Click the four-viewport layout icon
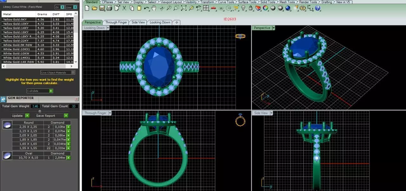Screen dimensions: 406x191 [206, 8]
